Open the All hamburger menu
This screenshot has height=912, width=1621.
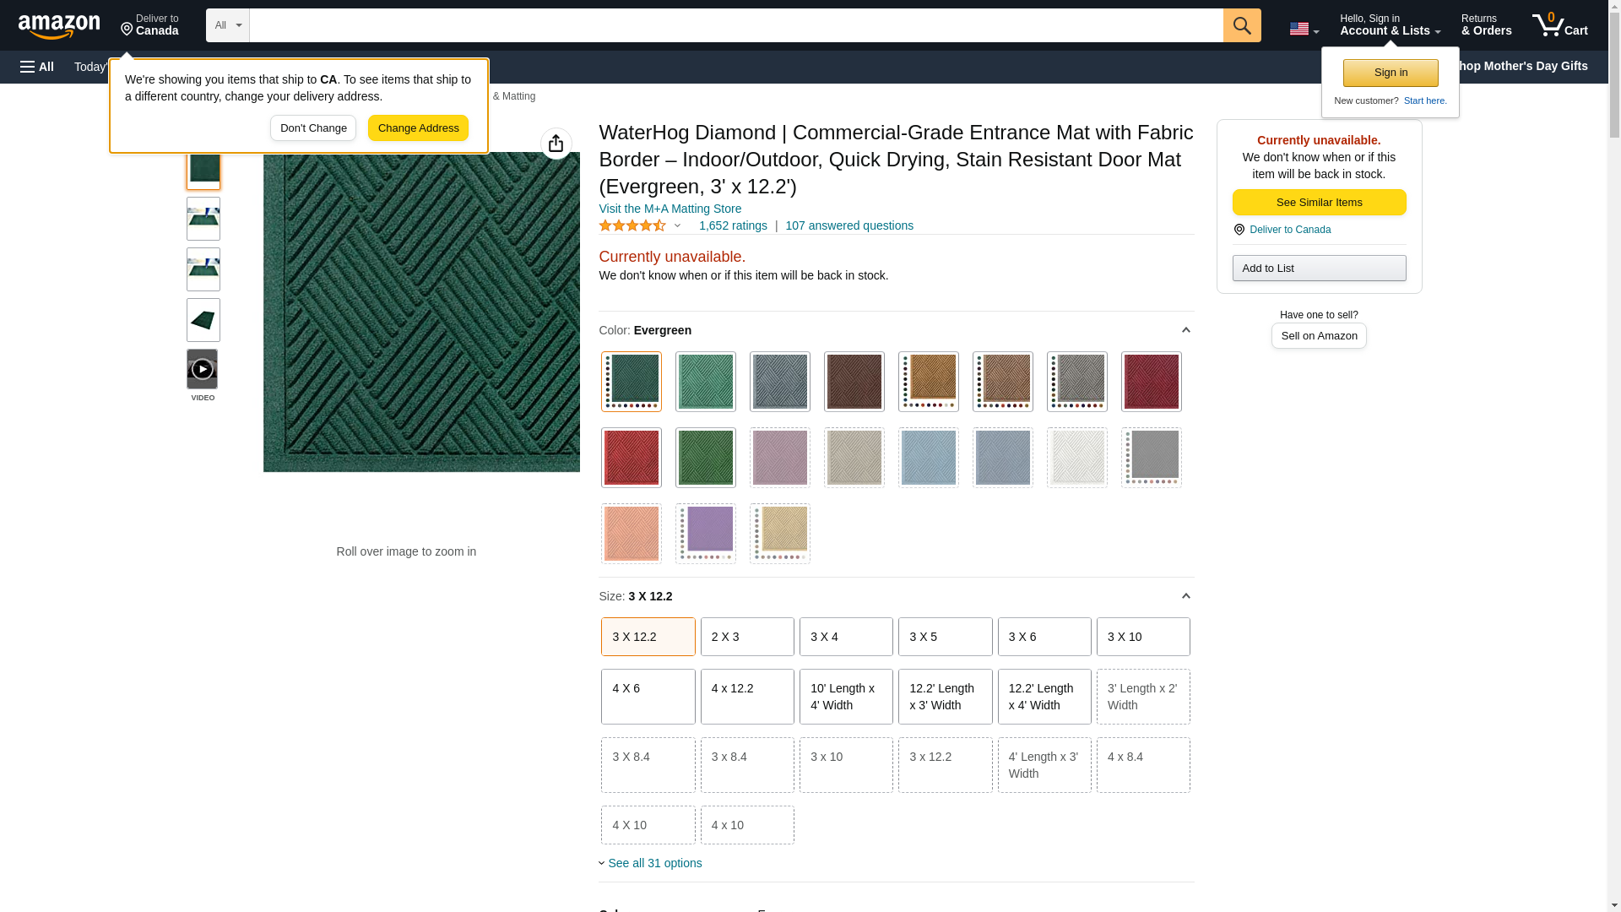click(37, 67)
